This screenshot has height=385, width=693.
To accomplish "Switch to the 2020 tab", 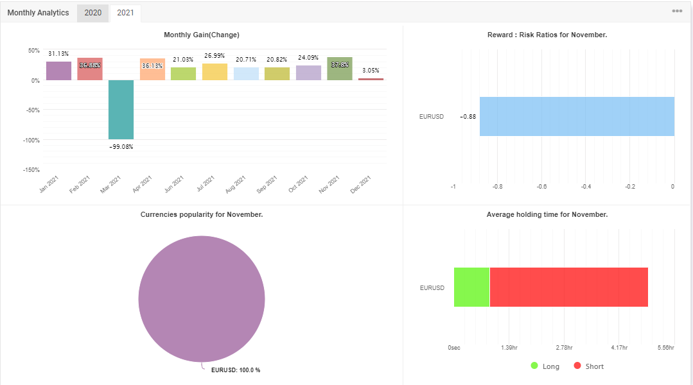I will point(93,13).
